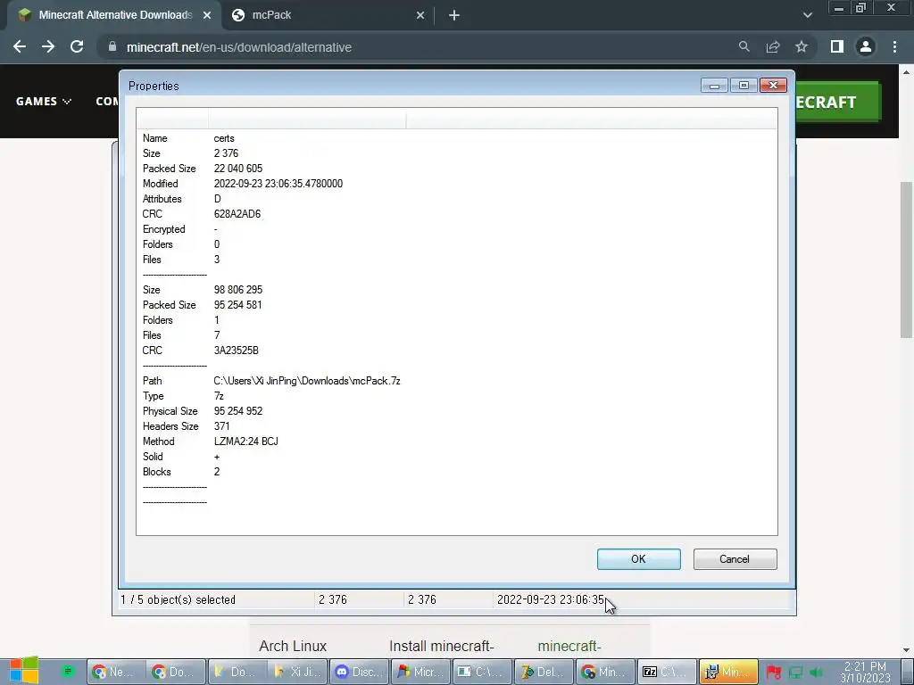Screen dimensions: 914x685
Task: Go forward in Chrome
Action: pos(48,46)
